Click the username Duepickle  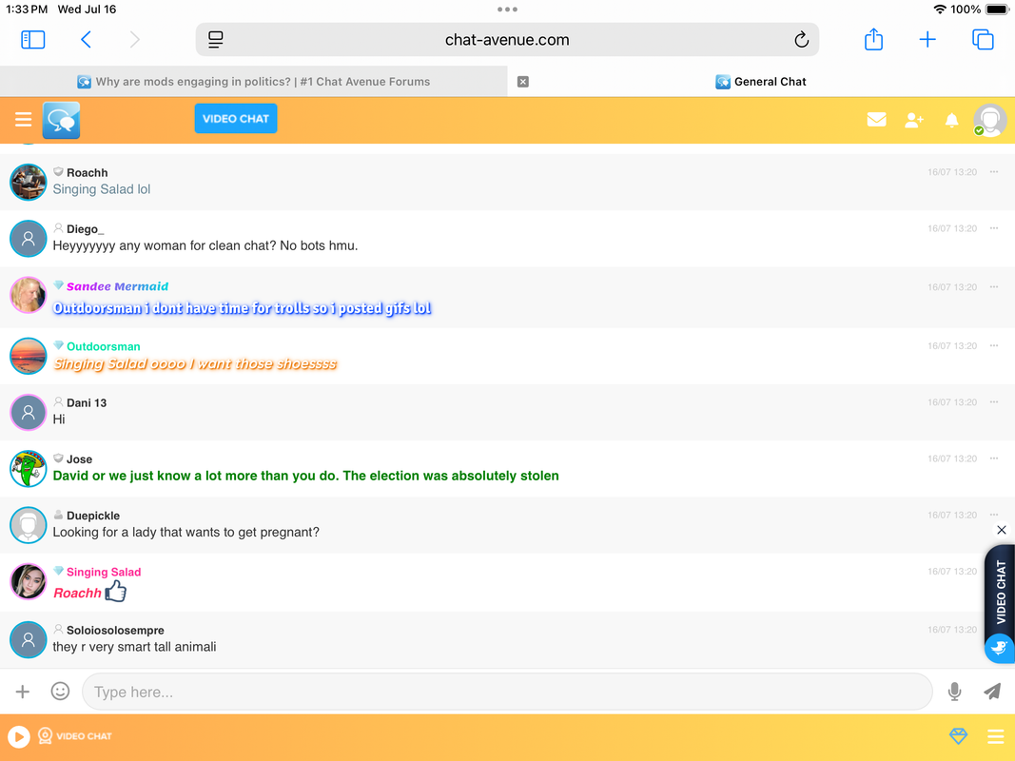point(93,516)
